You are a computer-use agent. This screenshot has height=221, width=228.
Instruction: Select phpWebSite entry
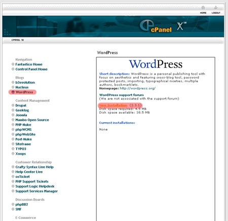25,134
